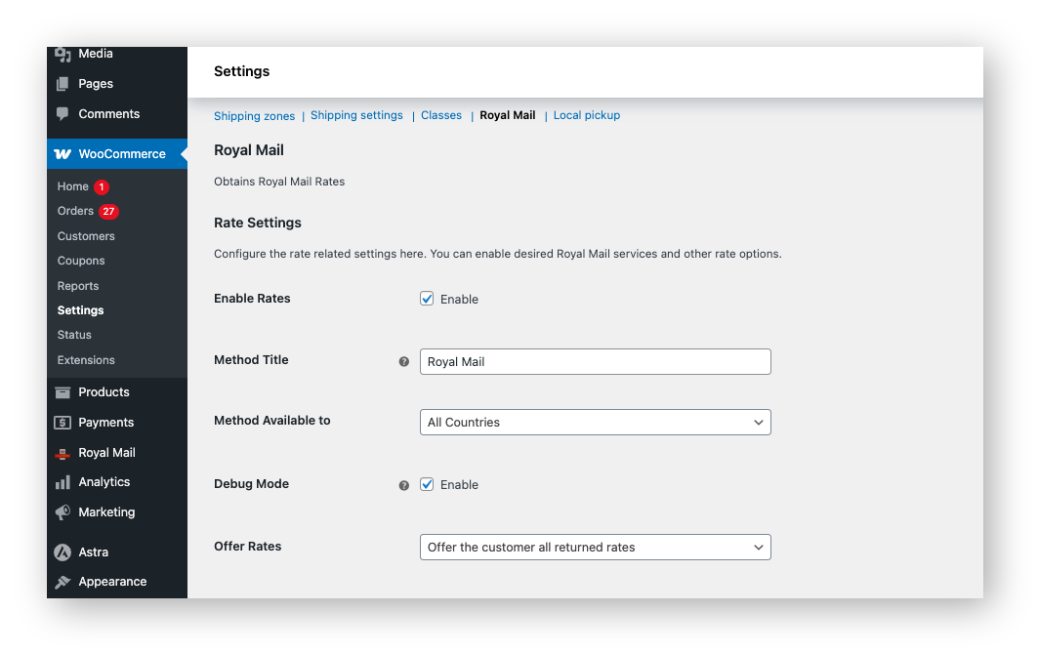1038x653 pixels.
Task: Click the Comments menu label
Action: coord(109,114)
